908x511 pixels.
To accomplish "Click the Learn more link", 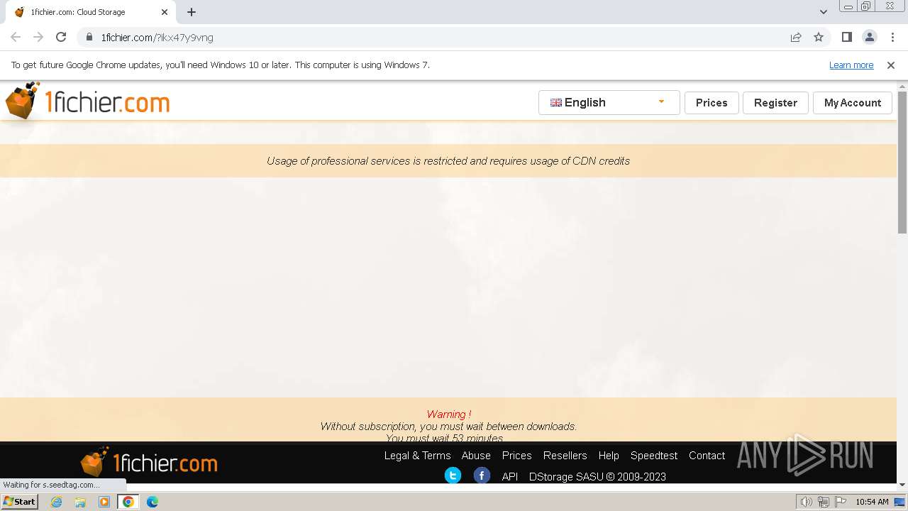I will 851,65.
